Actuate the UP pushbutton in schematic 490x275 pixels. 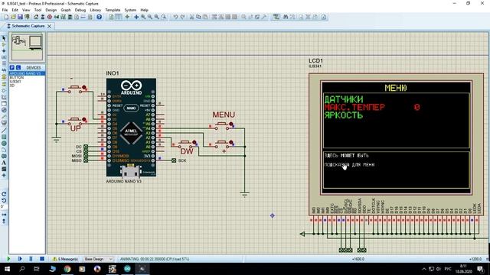click(x=75, y=120)
